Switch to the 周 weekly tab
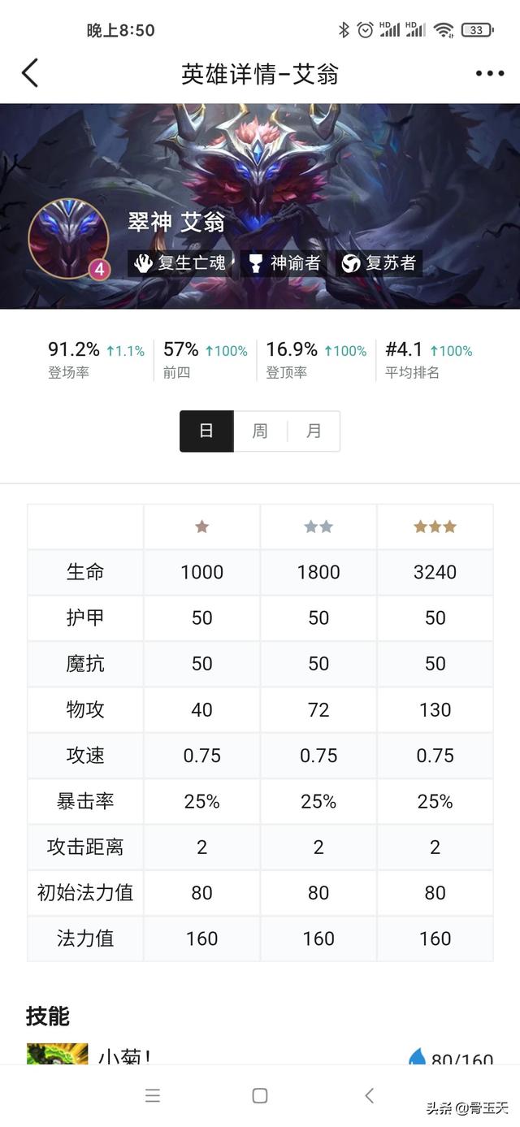Screen dimensions: 520x1127 pyautogui.click(x=260, y=431)
